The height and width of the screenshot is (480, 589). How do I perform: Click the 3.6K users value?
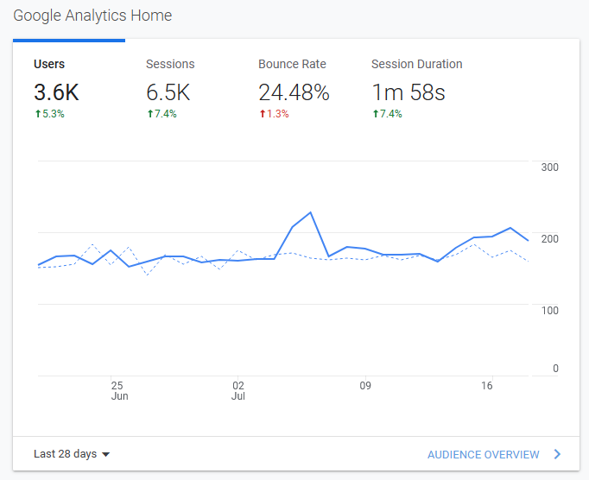tap(56, 92)
